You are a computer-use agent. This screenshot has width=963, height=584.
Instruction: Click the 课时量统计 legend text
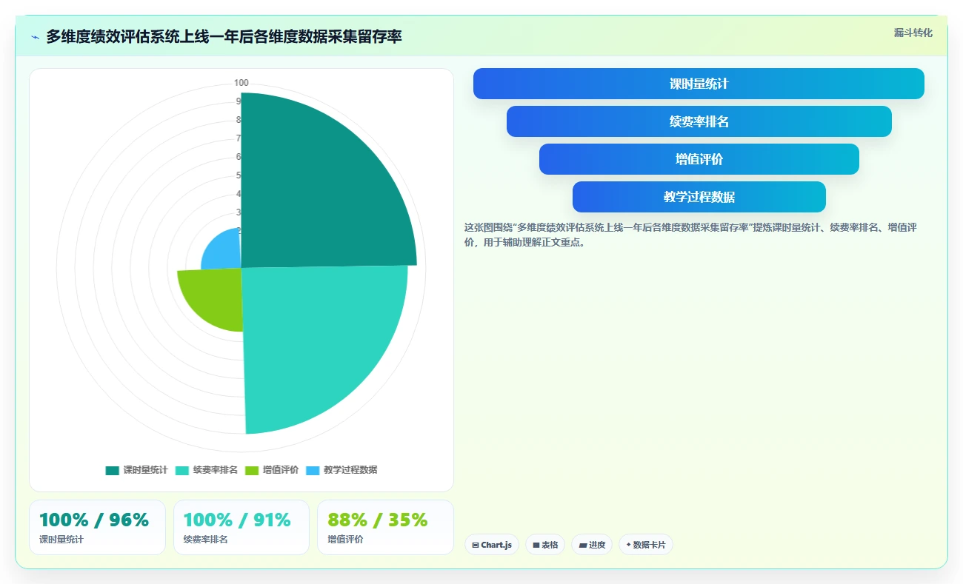pos(145,470)
